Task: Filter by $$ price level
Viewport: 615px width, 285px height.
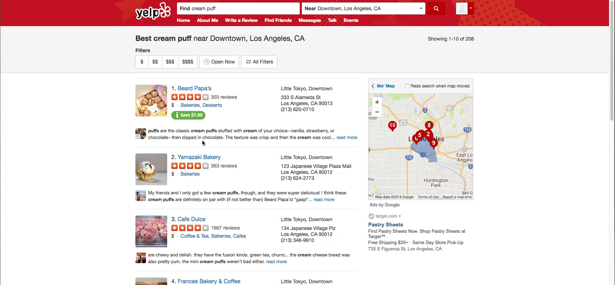Action: [x=155, y=62]
